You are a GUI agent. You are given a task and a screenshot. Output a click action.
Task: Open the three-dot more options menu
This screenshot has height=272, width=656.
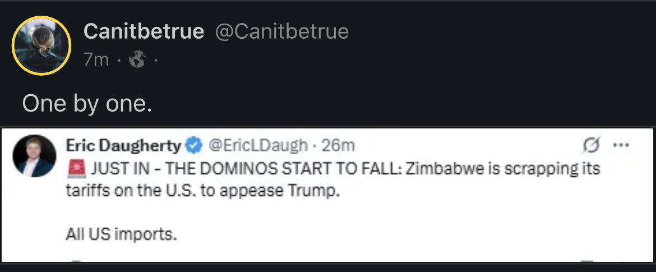621,145
